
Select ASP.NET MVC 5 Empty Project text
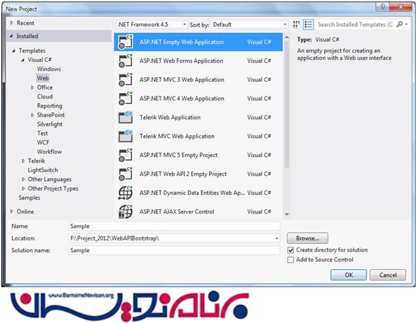point(178,155)
